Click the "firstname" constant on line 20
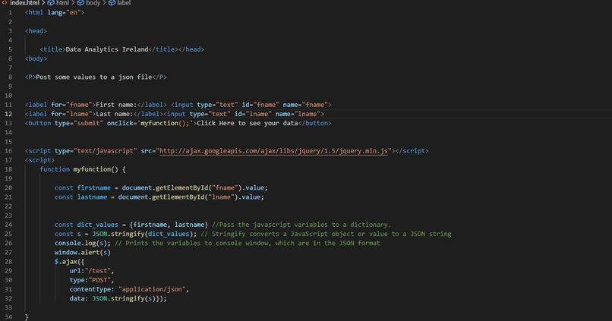This screenshot has height=321, width=612. click(93, 187)
